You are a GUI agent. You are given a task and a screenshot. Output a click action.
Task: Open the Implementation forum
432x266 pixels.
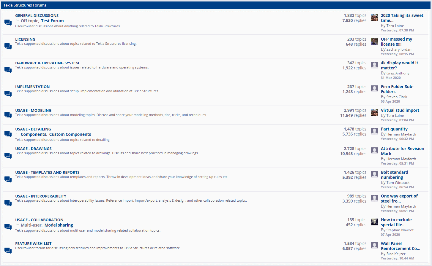click(32, 87)
